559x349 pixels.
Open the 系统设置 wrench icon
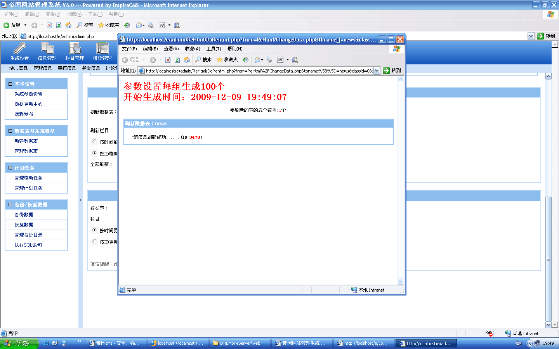[19, 49]
